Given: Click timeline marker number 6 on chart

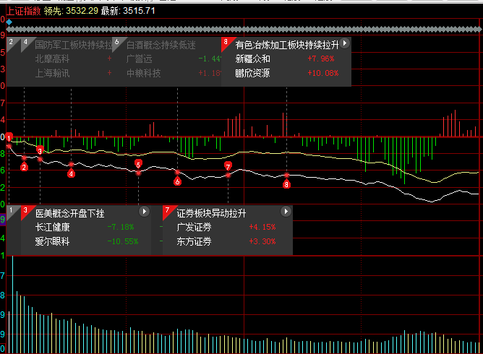Looking at the screenshot, I should [177, 181].
